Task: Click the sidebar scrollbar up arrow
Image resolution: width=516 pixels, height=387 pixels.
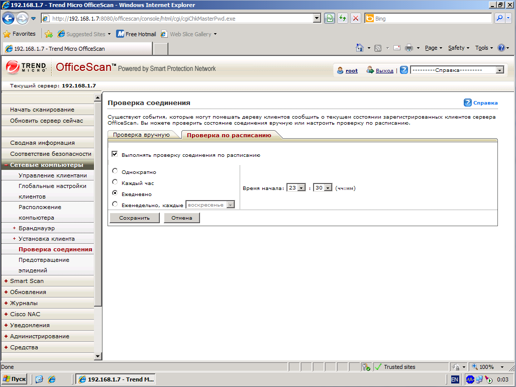Action: click(x=98, y=98)
